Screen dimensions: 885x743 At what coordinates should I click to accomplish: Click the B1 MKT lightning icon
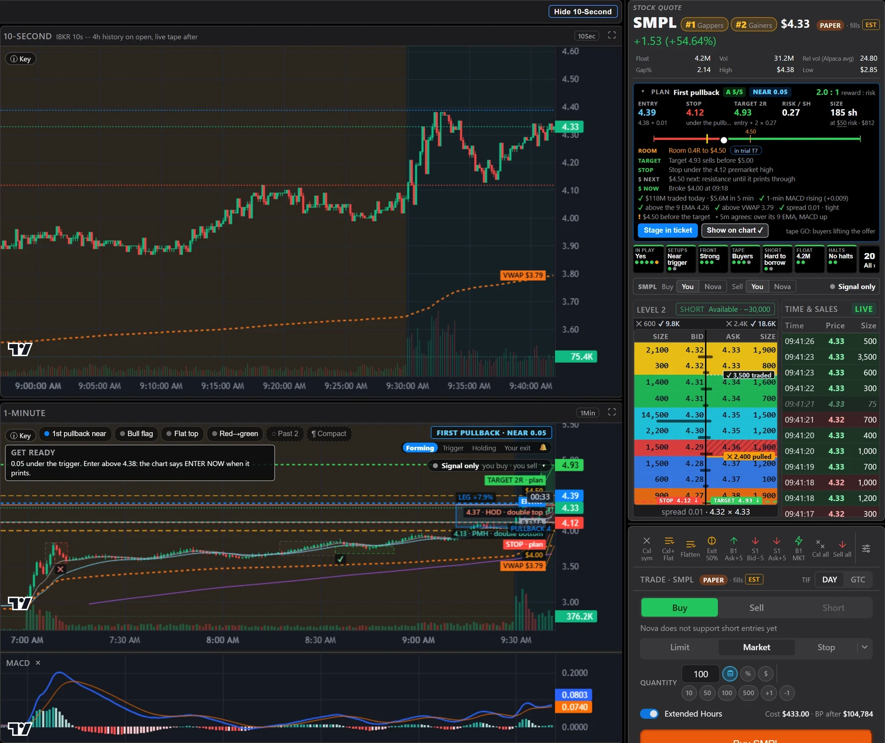point(799,541)
